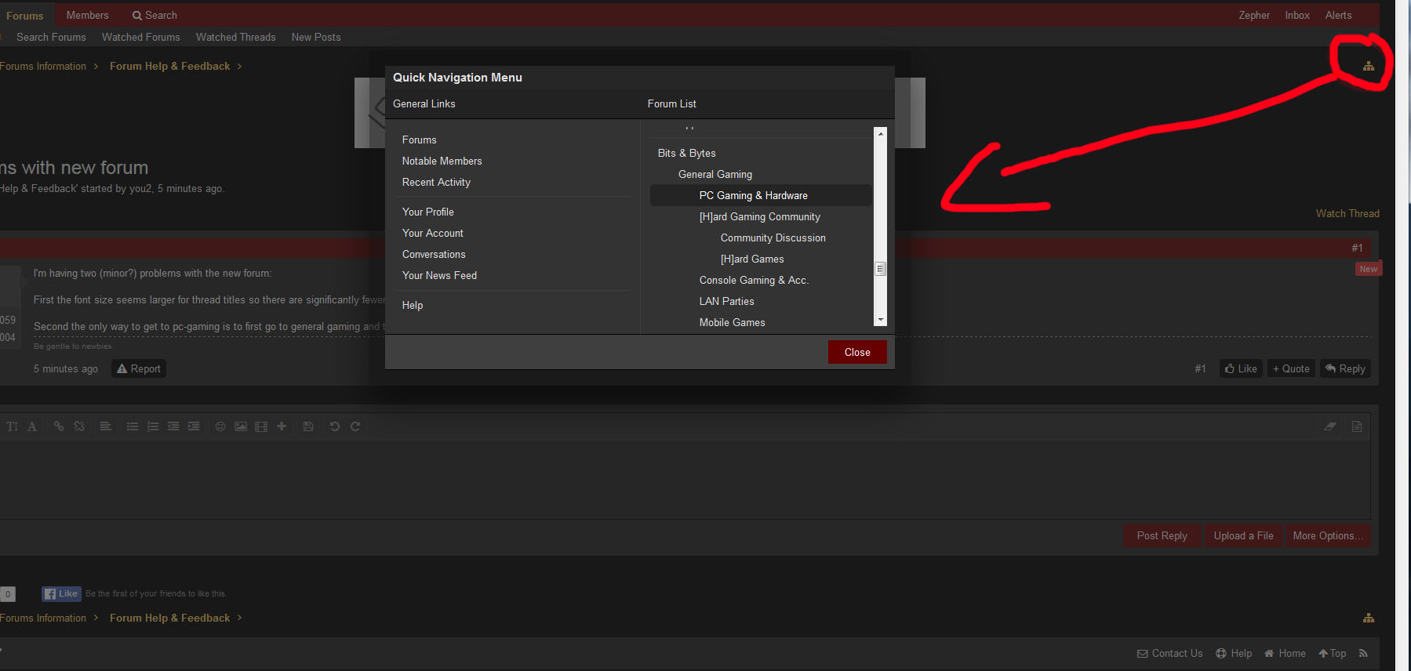Click the Forum List scrollbar thumb

[881, 269]
